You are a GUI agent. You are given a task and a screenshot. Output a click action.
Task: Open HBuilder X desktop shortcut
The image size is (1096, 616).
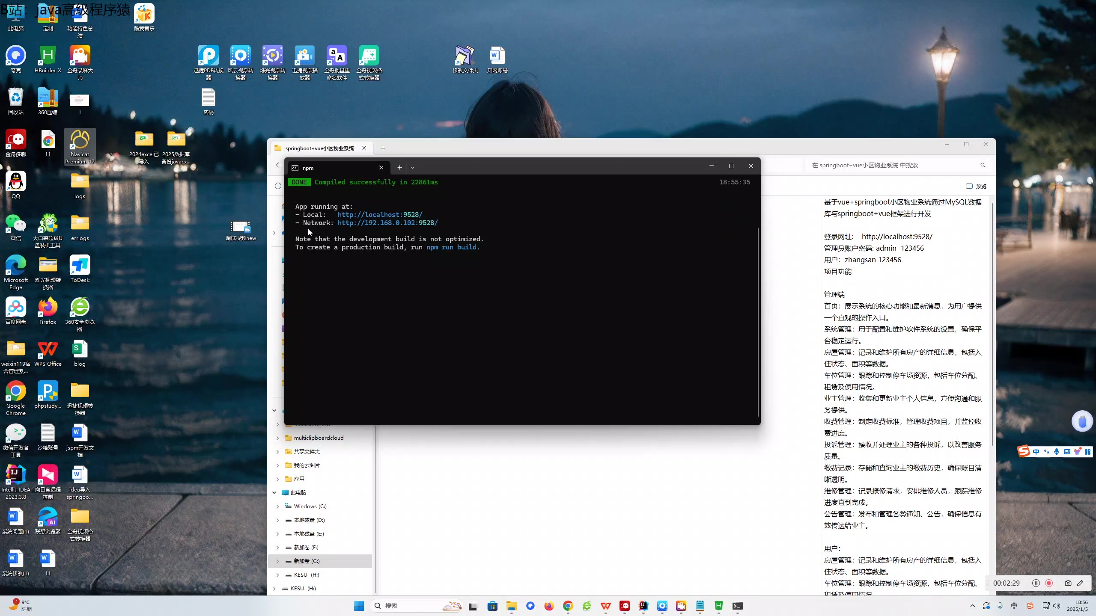48,59
